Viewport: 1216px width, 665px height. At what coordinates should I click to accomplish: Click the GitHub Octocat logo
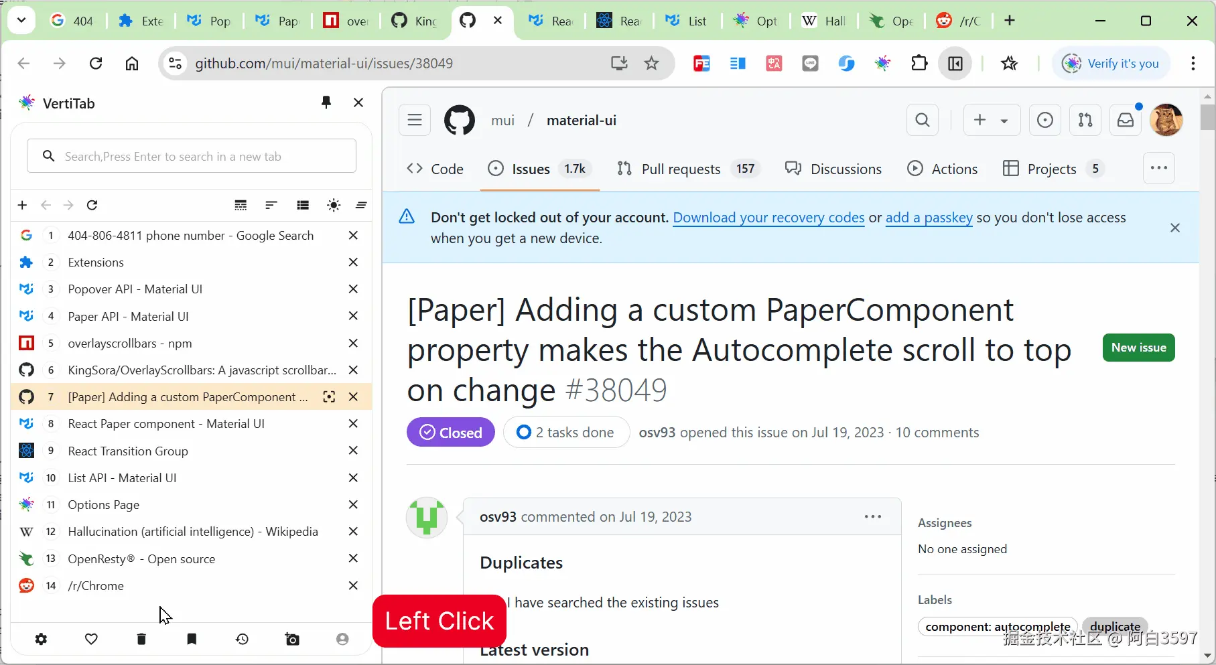click(460, 120)
